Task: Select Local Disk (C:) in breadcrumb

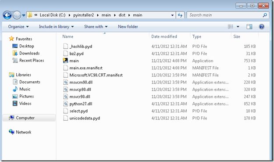Action: pos(53,15)
